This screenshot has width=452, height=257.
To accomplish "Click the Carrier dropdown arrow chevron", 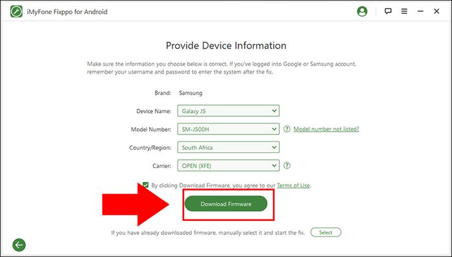I will click(274, 166).
